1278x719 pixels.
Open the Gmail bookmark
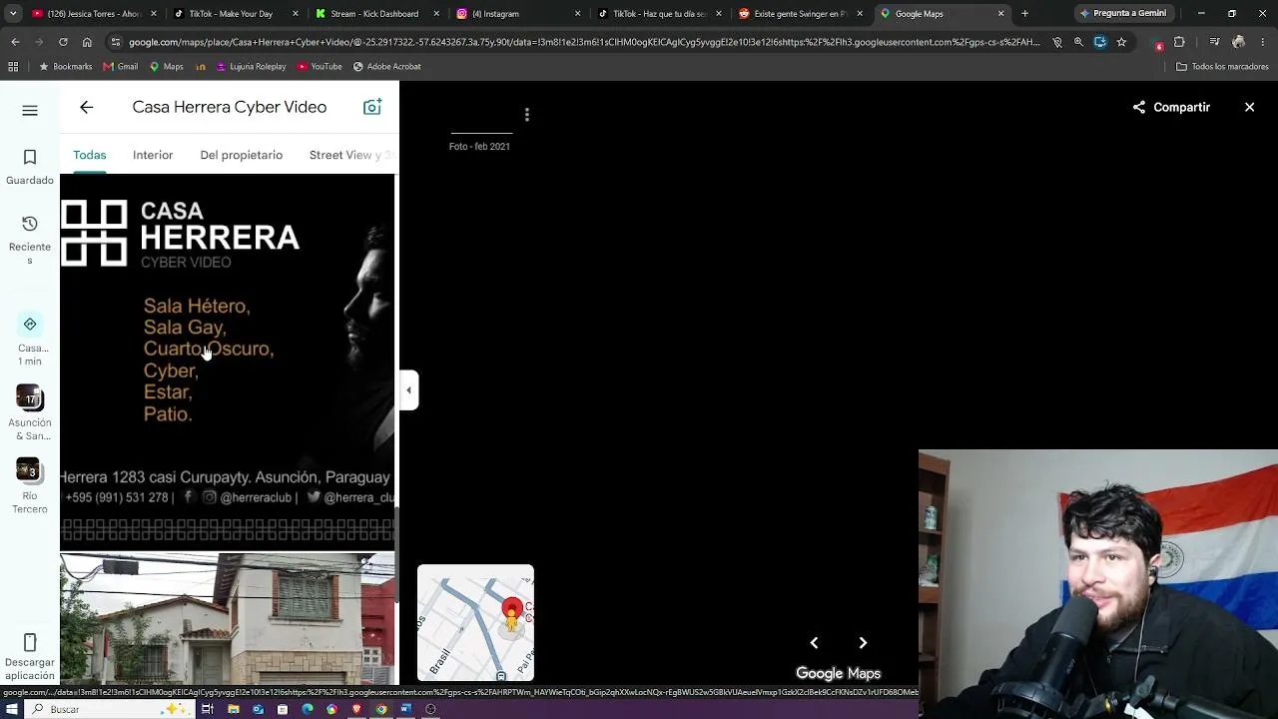121,67
